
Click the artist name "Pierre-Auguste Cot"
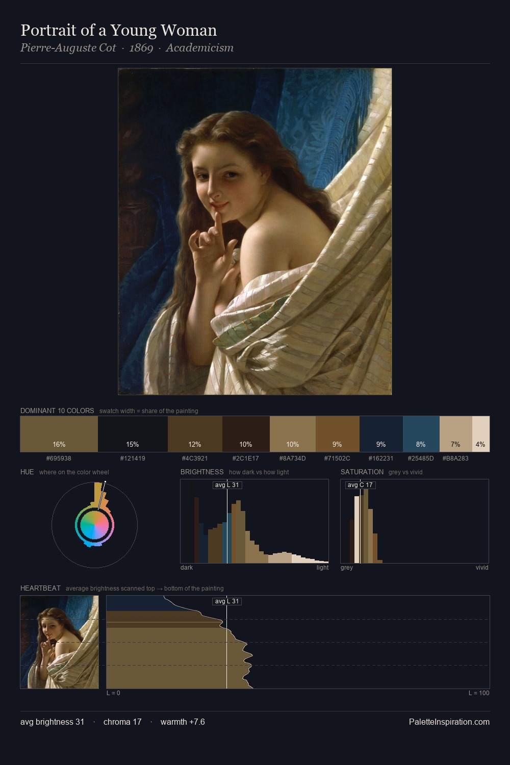click(x=68, y=48)
